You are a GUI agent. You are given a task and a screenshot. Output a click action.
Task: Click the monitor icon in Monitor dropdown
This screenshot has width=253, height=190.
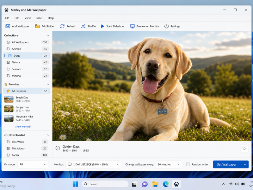tap(70, 164)
